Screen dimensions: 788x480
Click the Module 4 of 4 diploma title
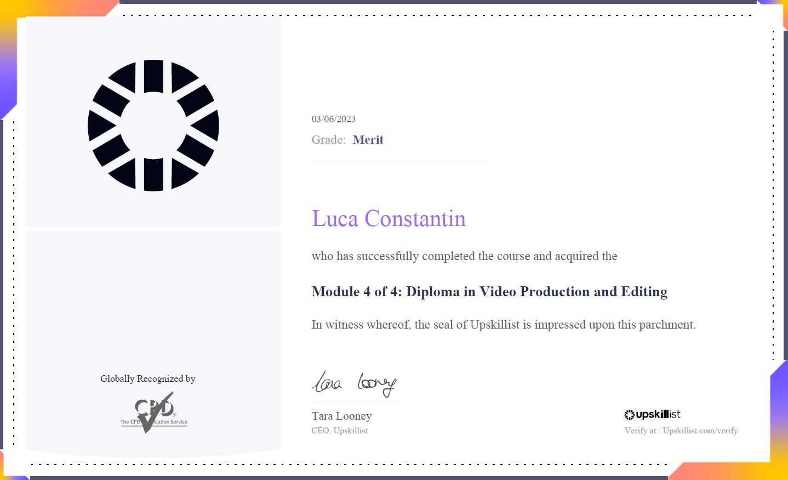[x=489, y=291]
